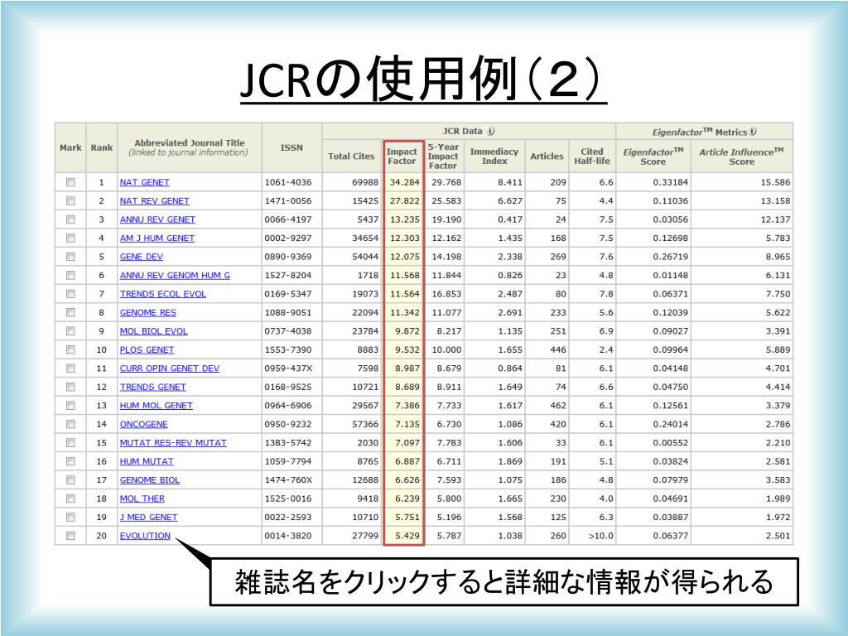Click the Rank column header

102,147
